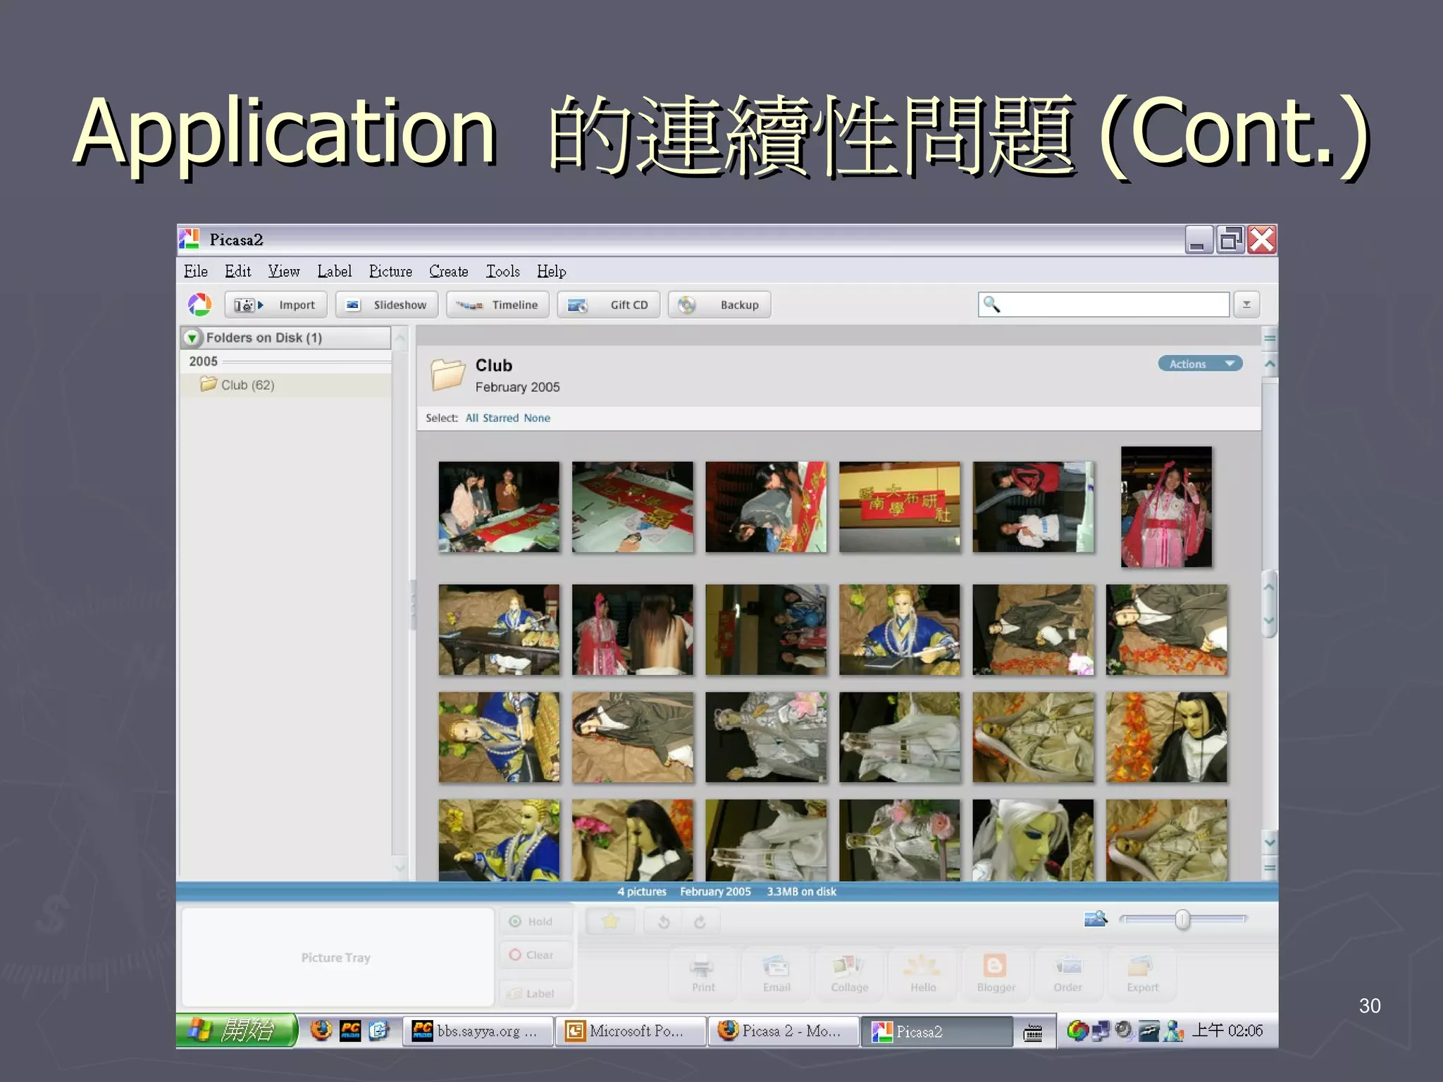The width and height of the screenshot is (1443, 1082).
Task: Open the Help menu
Action: (551, 271)
